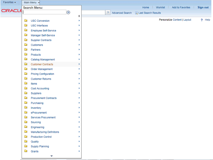Click the Catalog Management folder icon
Image resolution: width=213 pixels, height=160 pixels.
[26, 59]
